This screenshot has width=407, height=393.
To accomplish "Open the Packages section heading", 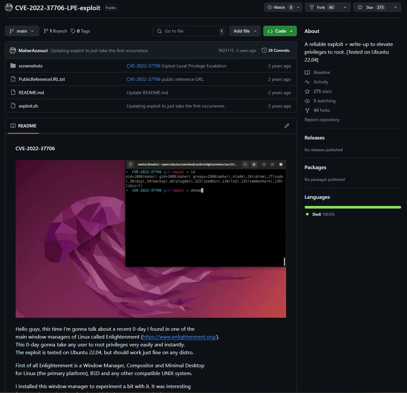I will pyautogui.click(x=315, y=167).
